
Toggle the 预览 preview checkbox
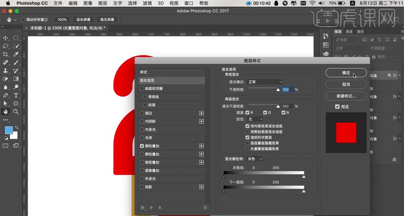[337, 107]
